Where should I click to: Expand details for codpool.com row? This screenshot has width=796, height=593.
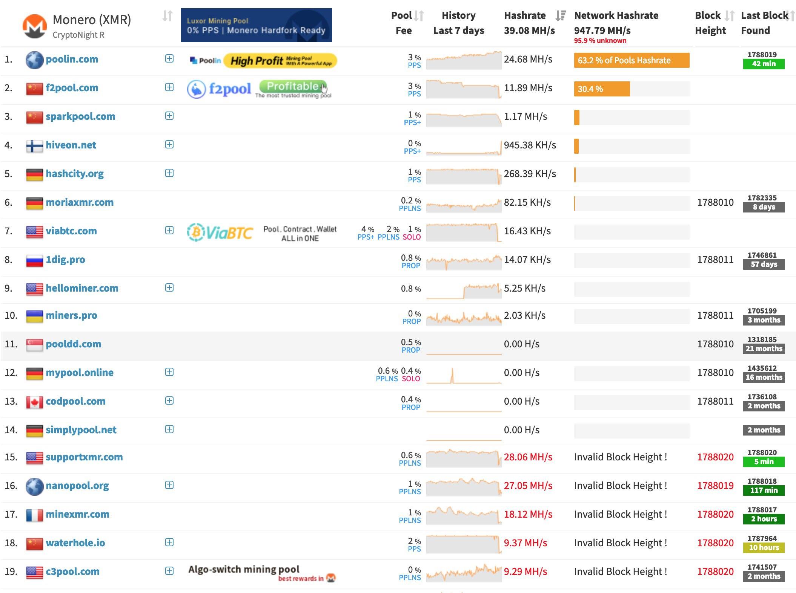(x=169, y=400)
